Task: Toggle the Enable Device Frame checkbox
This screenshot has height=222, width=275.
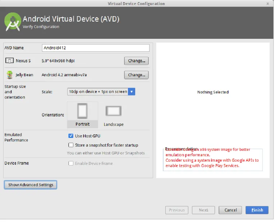Action: 71,163
